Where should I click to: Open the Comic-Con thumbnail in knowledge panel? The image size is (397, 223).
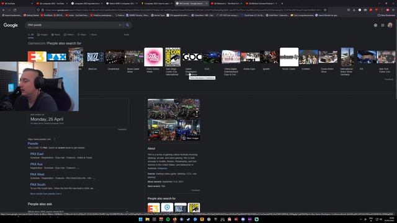click(194, 208)
